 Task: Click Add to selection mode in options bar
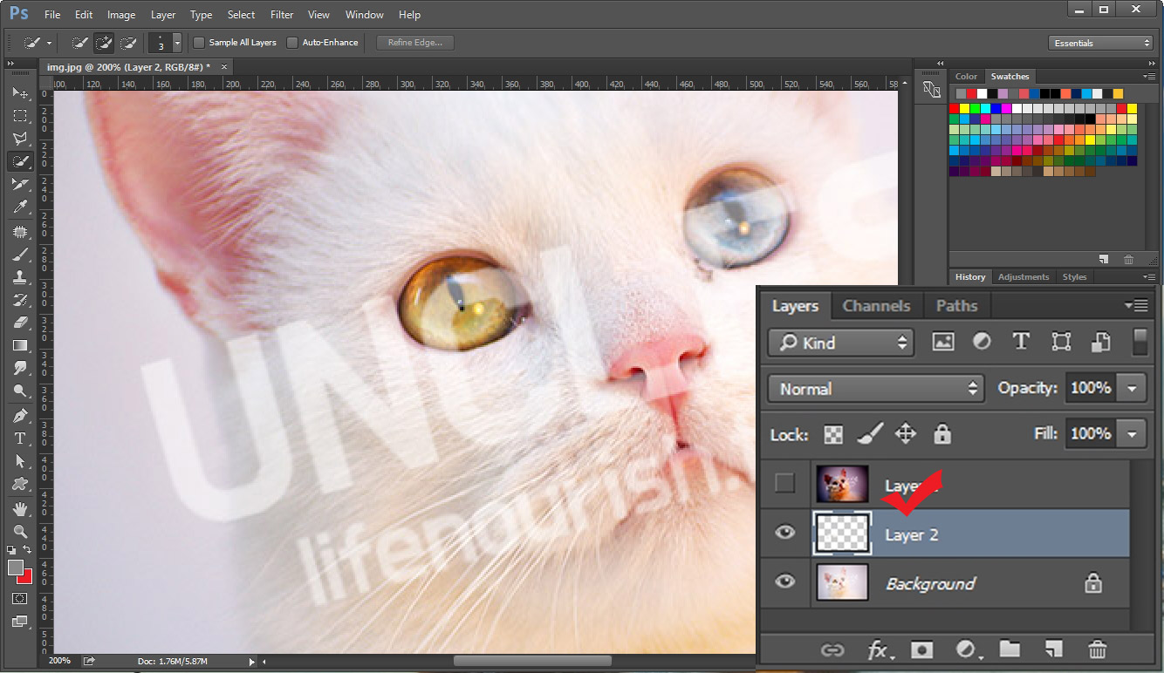click(104, 43)
